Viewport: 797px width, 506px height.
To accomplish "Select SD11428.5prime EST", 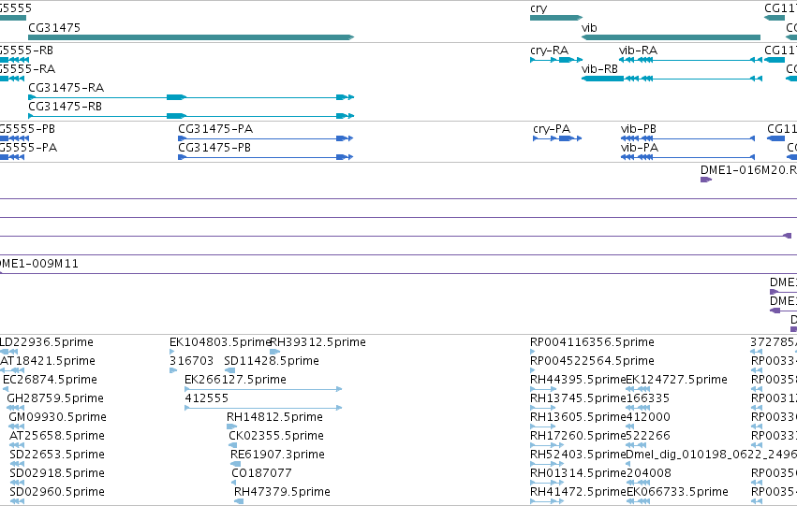I will [x=272, y=361].
